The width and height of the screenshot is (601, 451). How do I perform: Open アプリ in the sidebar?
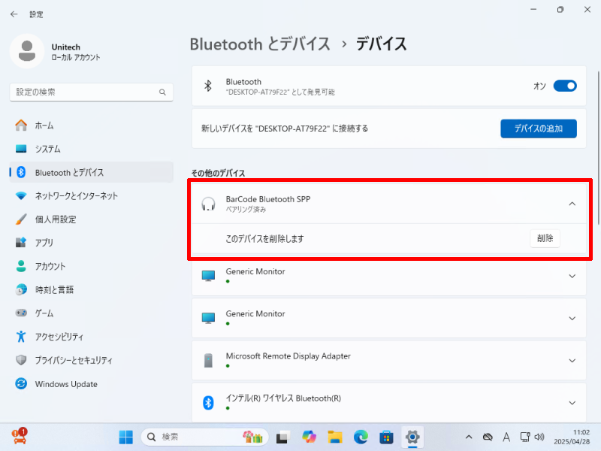coord(91,243)
